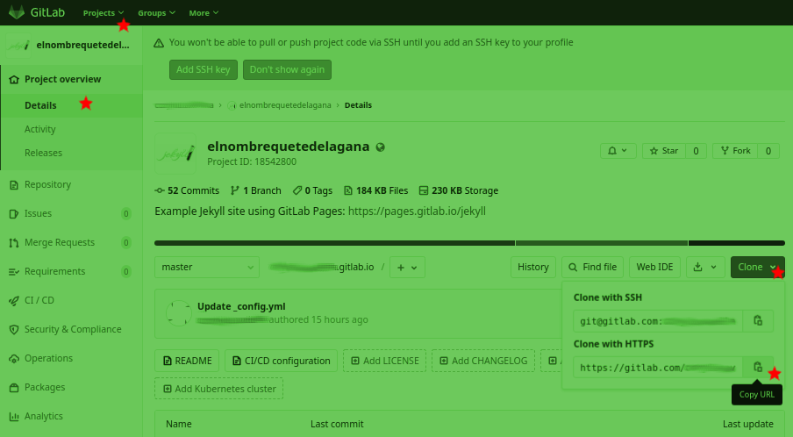
Task: Click the Name column header
Action: point(179,424)
